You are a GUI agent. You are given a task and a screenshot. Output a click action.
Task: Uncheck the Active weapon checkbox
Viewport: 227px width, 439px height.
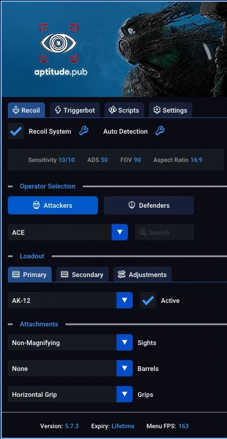tap(148, 300)
